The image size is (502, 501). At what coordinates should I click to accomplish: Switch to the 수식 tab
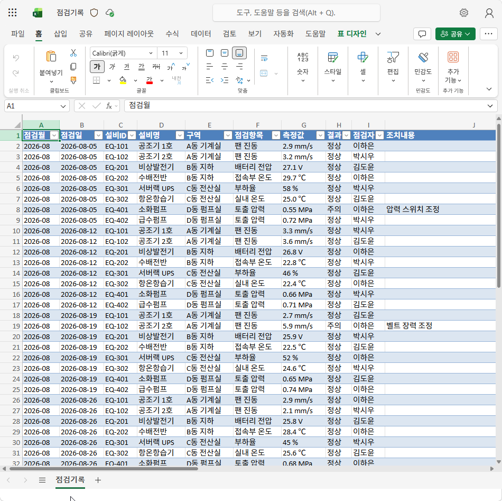click(172, 34)
